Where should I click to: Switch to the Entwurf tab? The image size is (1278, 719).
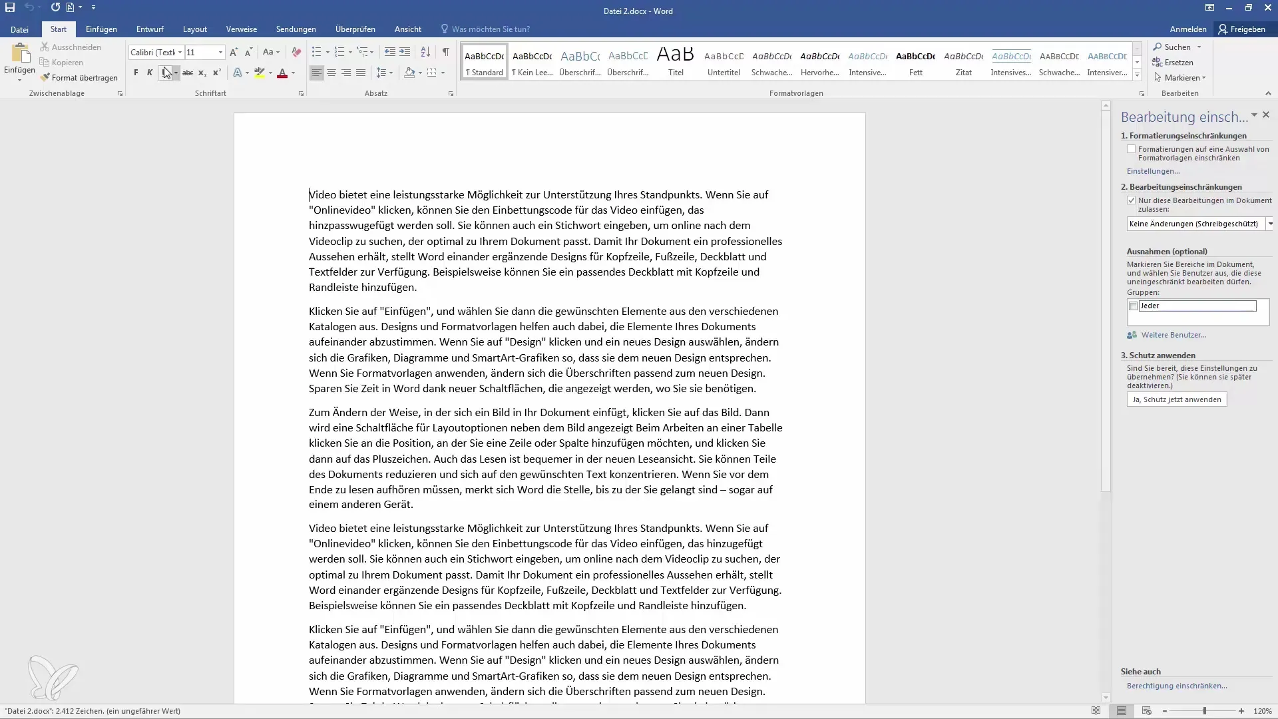(150, 29)
